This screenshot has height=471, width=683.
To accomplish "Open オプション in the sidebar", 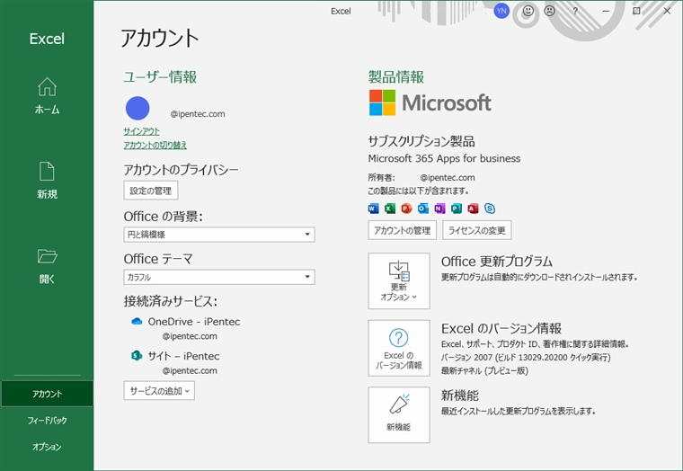I will click(47, 447).
